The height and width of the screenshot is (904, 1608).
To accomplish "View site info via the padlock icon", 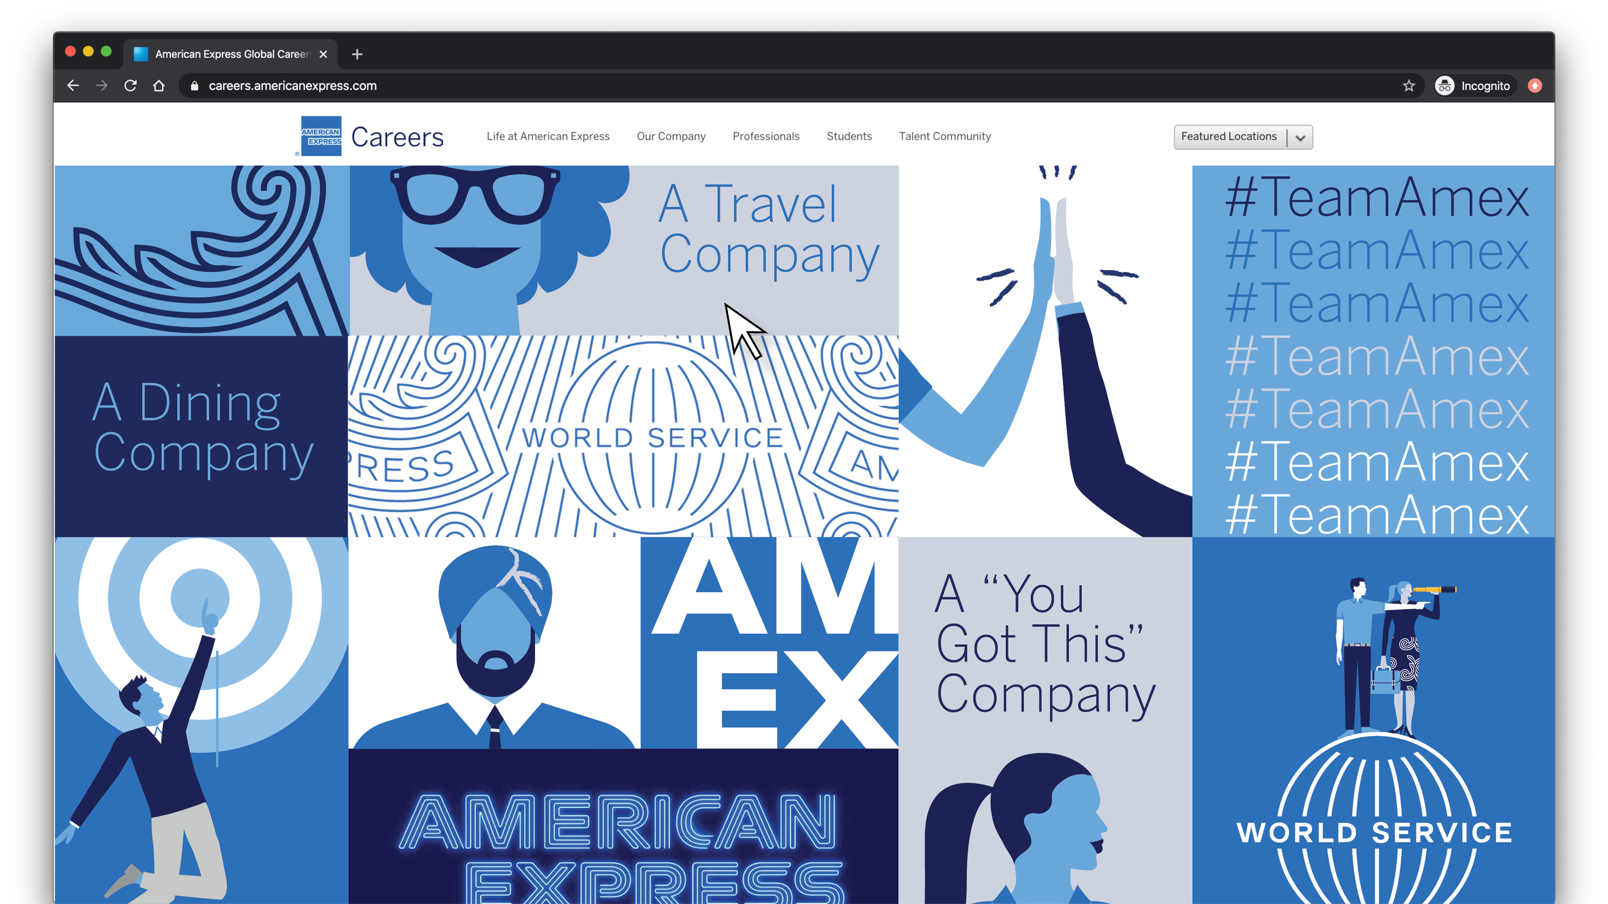I will tap(194, 86).
